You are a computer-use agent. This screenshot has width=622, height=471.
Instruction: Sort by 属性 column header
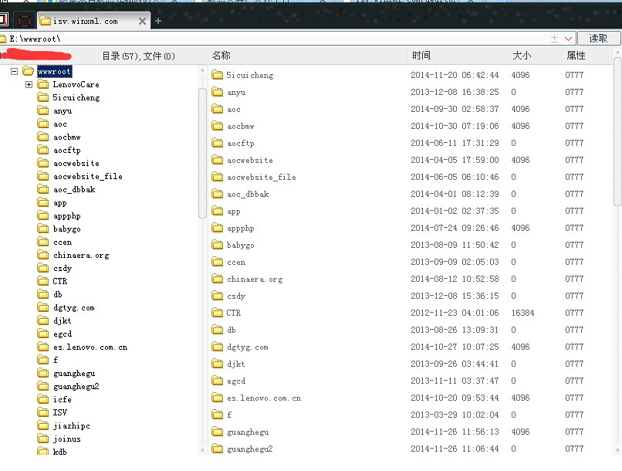click(x=576, y=56)
